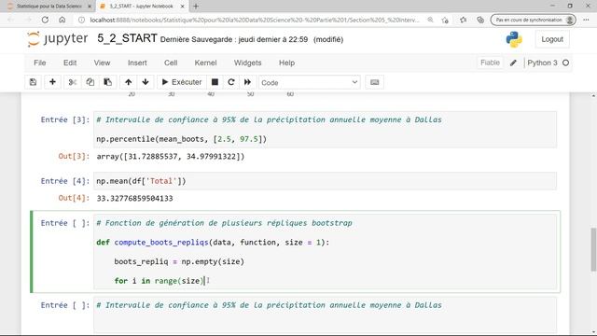Move selected cell down with the arrow icon
Screen dimensions: 597x336
[x=146, y=82]
